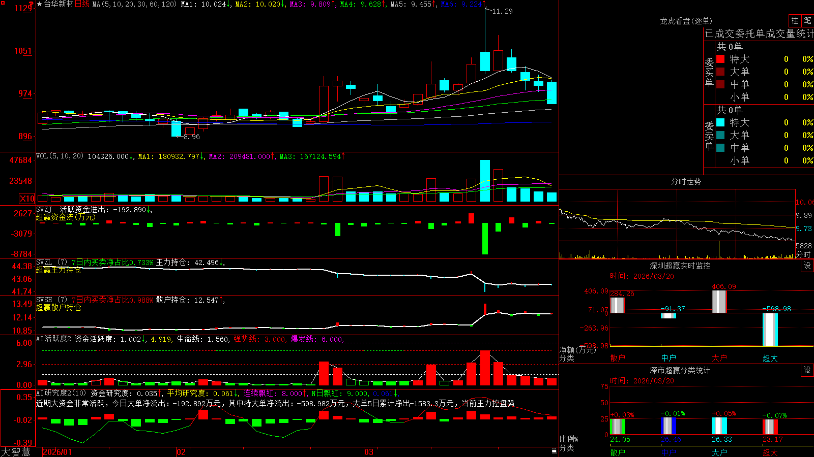The height and width of the screenshot is (457, 814).
Task: Click the 超赢主力持仓 indicator label
Action: coord(59,270)
